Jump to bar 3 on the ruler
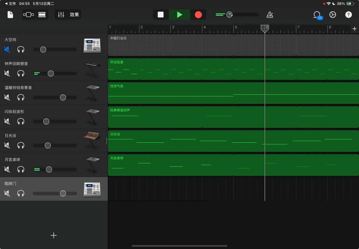Viewport: 359px width, 249px height. coord(172,27)
